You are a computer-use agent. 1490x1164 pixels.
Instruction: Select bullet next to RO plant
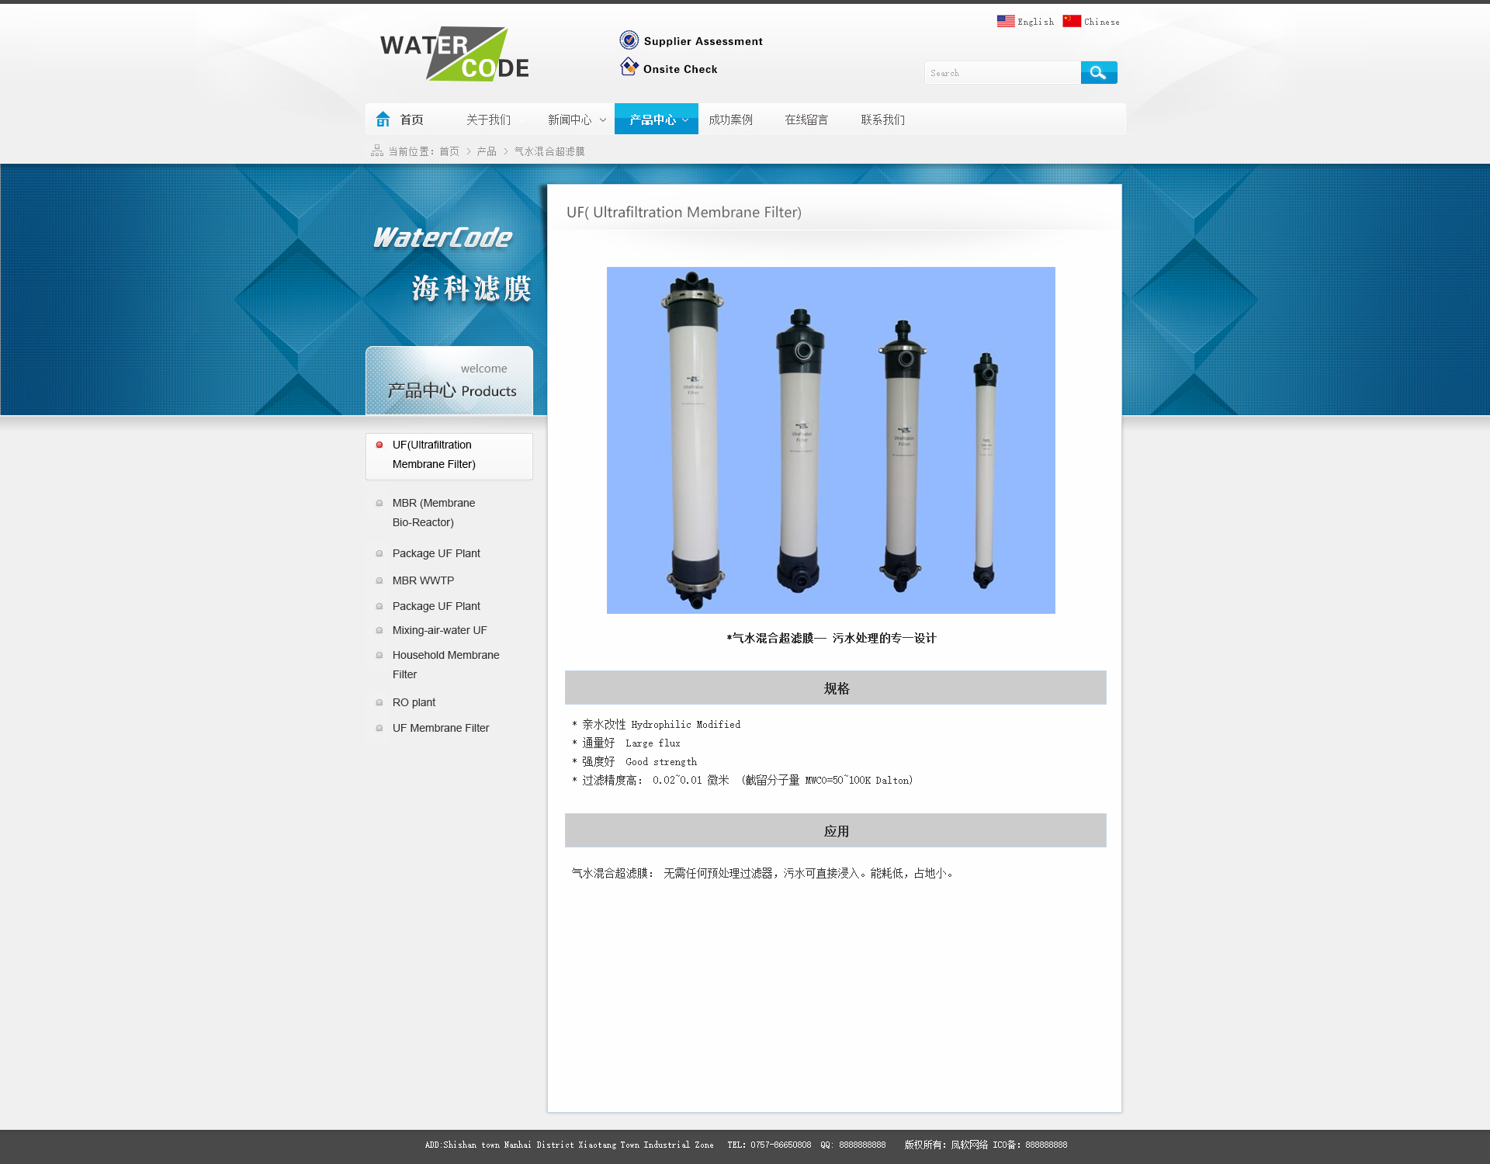click(x=379, y=702)
